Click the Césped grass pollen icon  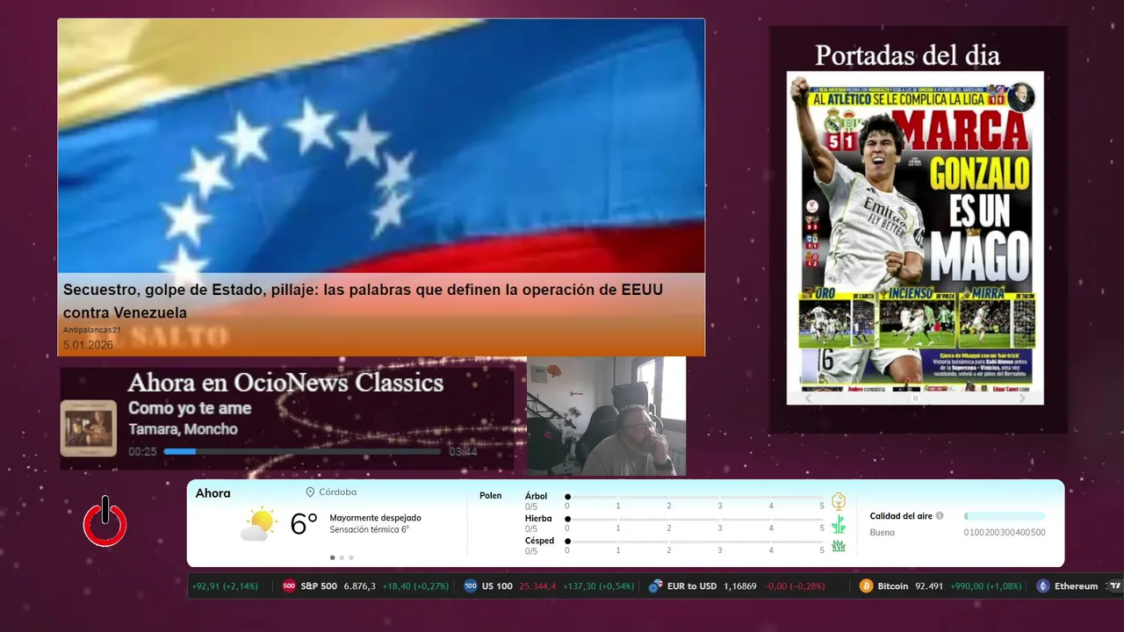click(839, 546)
